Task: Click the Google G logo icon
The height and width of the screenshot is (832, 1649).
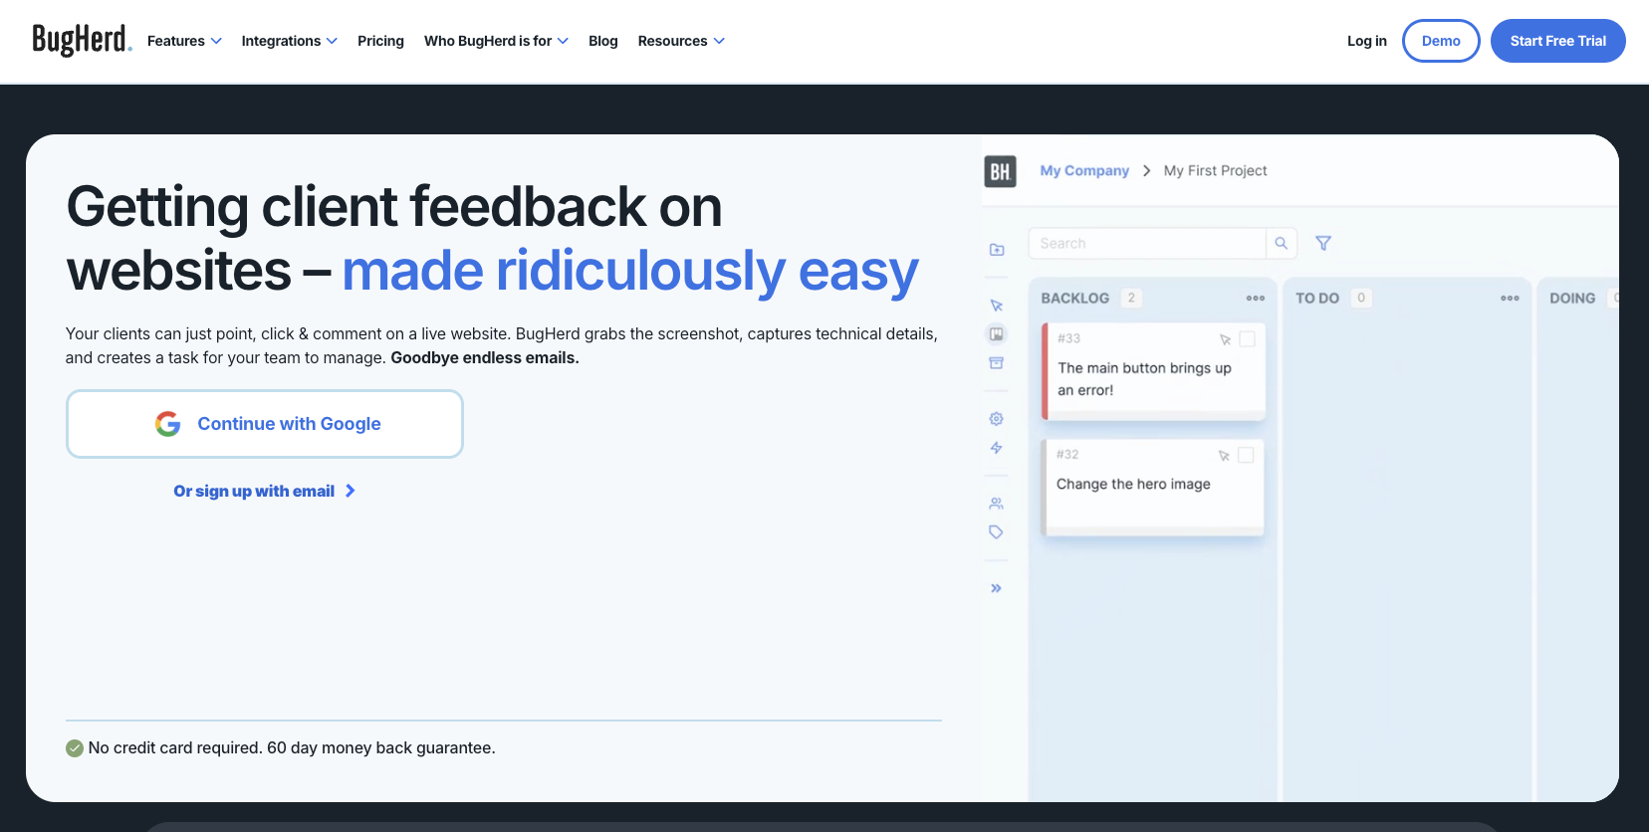Action: pyautogui.click(x=168, y=424)
